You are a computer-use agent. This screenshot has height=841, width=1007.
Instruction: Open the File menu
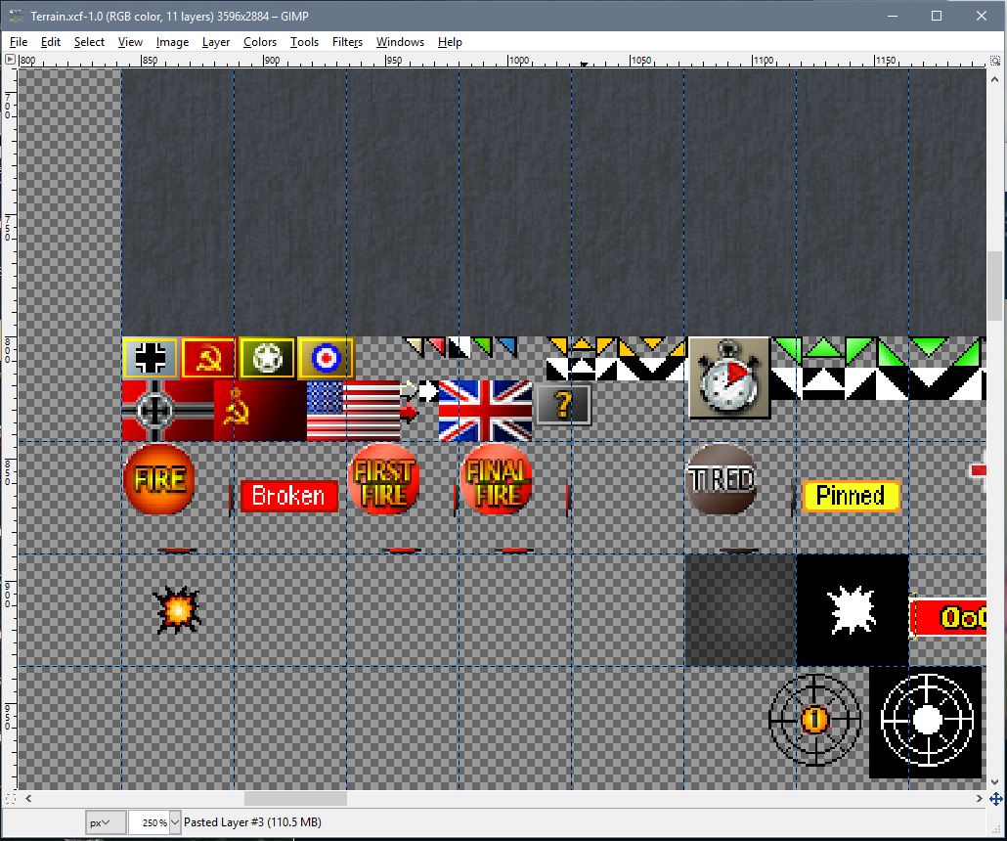point(19,42)
